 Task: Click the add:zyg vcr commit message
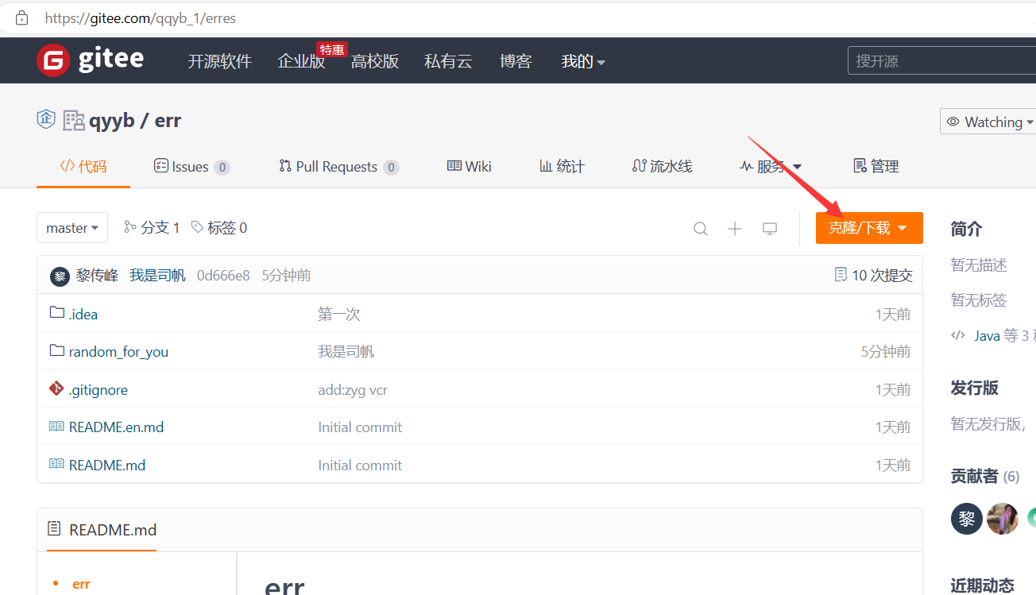pyautogui.click(x=353, y=389)
